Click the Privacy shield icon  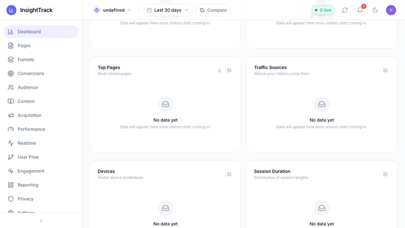pos(11,199)
